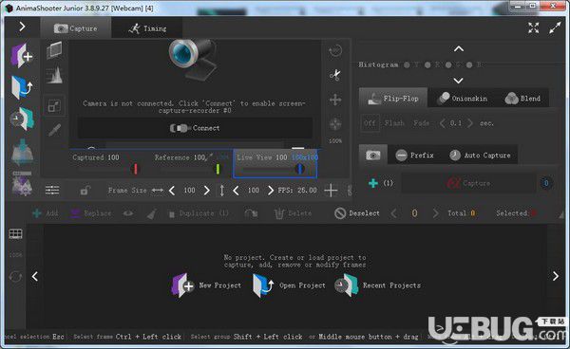Viewport: 570px width, 349px height.
Task: Open the Capture tab
Action: point(76,28)
